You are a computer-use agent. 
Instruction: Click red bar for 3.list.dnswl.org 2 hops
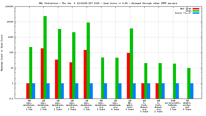(157, 91)
